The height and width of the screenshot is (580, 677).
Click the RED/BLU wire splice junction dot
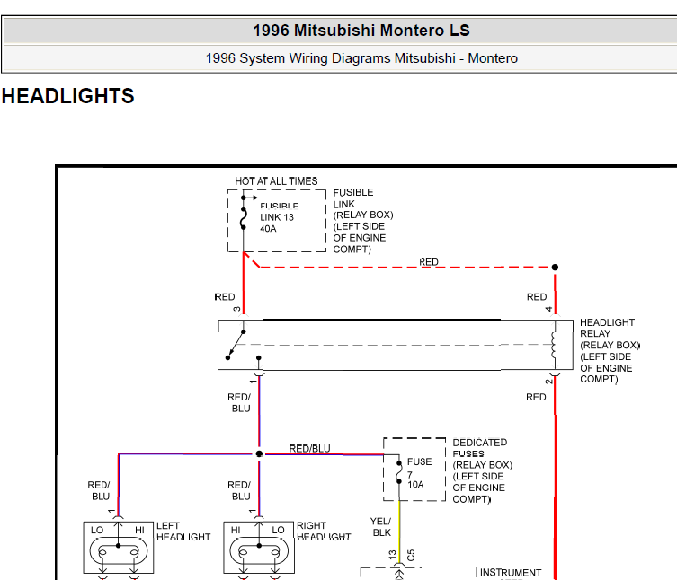pyautogui.click(x=259, y=453)
